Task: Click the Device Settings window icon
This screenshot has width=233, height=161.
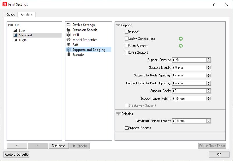Action: pos(68,25)
